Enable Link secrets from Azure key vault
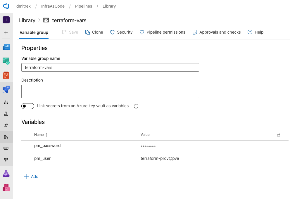 (28, 106)
